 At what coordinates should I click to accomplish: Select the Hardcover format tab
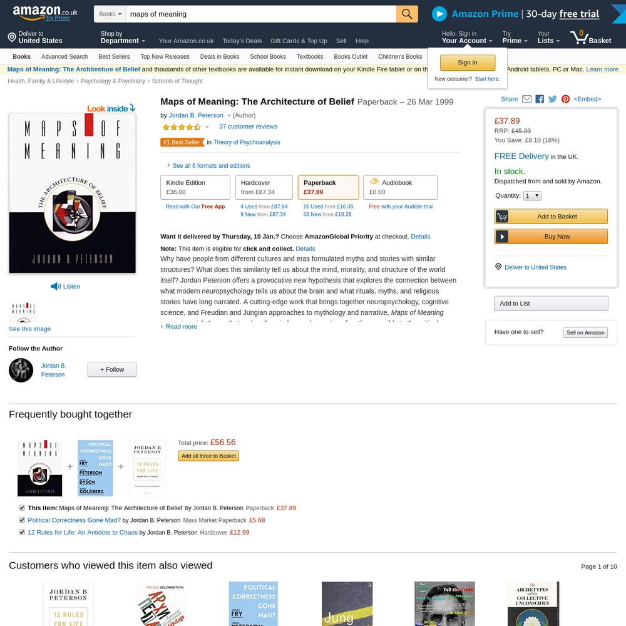tap(264, 187)
